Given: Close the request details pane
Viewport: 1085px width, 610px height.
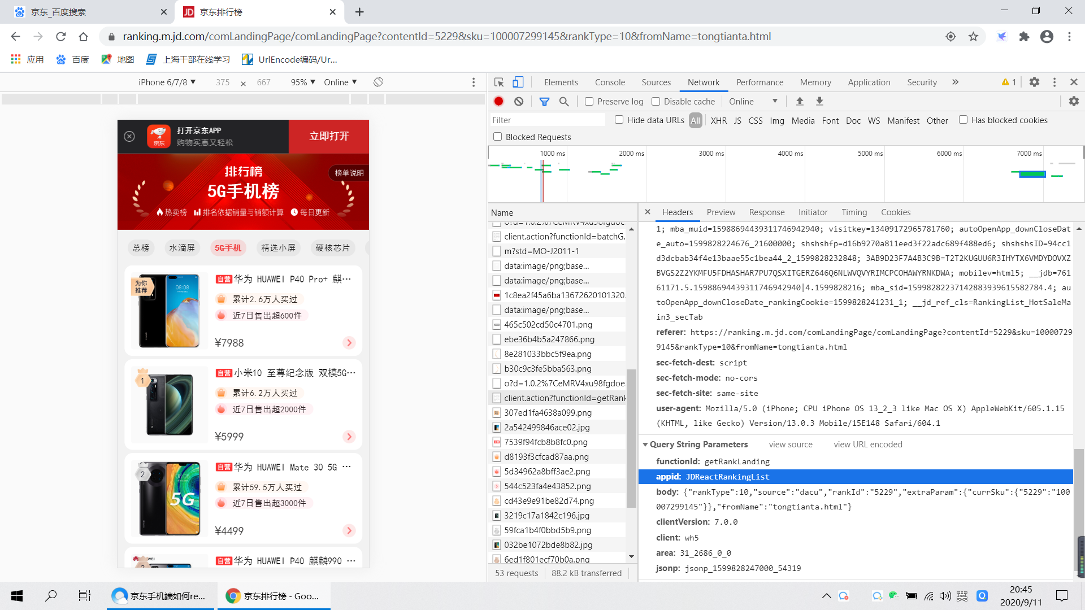Looking at the screenshot, I should pos(648,212).
